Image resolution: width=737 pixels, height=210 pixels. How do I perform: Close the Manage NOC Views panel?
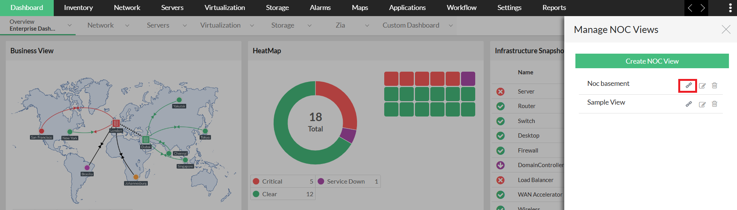[725, 30]
